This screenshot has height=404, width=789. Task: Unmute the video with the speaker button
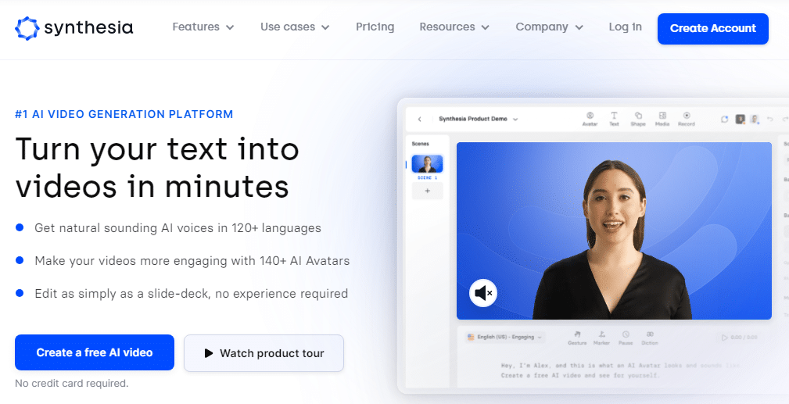483,293
